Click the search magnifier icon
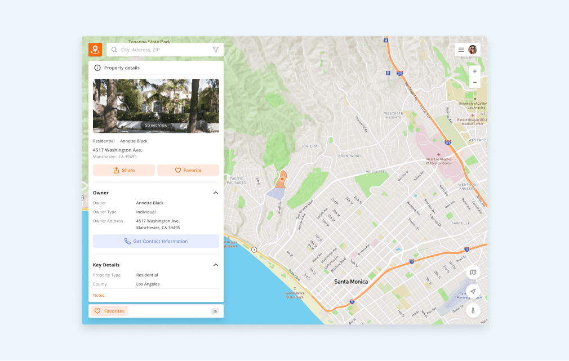This screenshot has height=361, width=569. [114, 50]
